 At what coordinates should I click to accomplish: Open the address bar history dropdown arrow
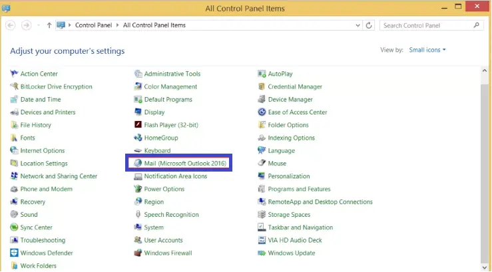[x=358, y=25]
